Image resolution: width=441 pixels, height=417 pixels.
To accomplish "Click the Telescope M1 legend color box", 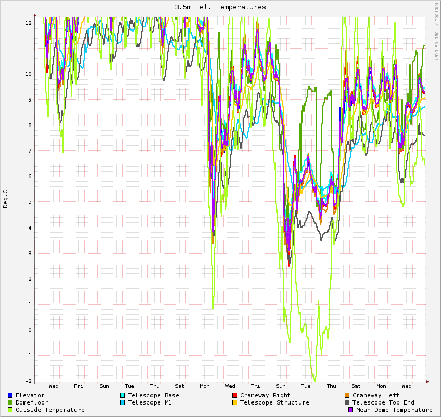I will pos(123,402).
